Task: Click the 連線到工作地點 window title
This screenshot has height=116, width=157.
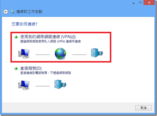Action: pos(29,12)
